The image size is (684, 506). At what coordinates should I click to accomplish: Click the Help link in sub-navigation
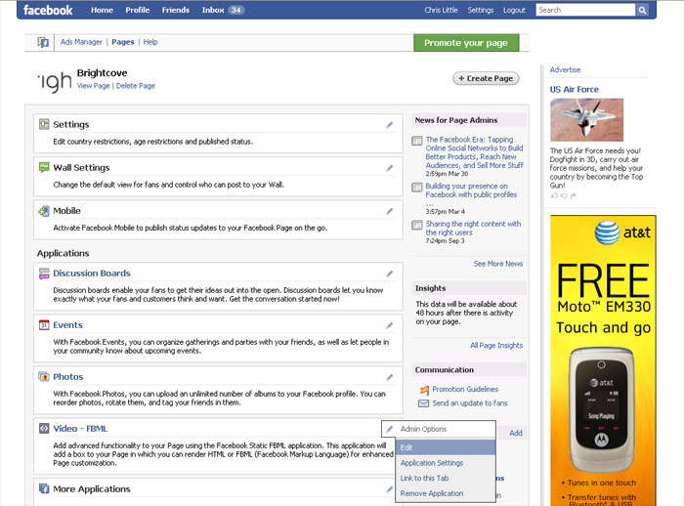(x=150, y=42)
